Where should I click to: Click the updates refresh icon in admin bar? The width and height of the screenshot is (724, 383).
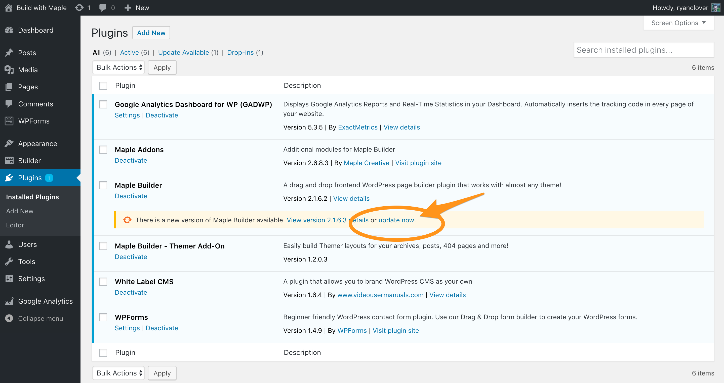[x=79, y=8]
